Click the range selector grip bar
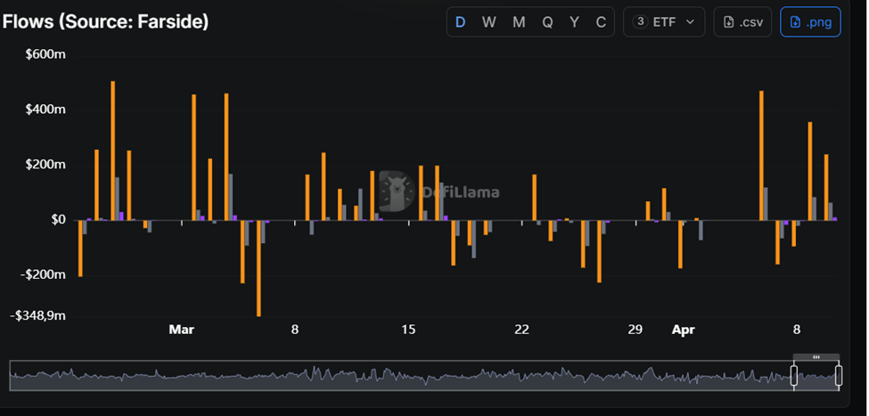869x416 pixels. (x=816, y=357)
